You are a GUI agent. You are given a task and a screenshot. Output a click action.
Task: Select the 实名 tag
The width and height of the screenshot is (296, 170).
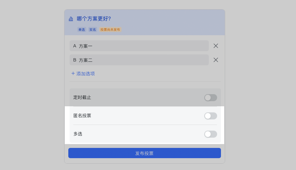pyautogui.click(x=92, y=29)
